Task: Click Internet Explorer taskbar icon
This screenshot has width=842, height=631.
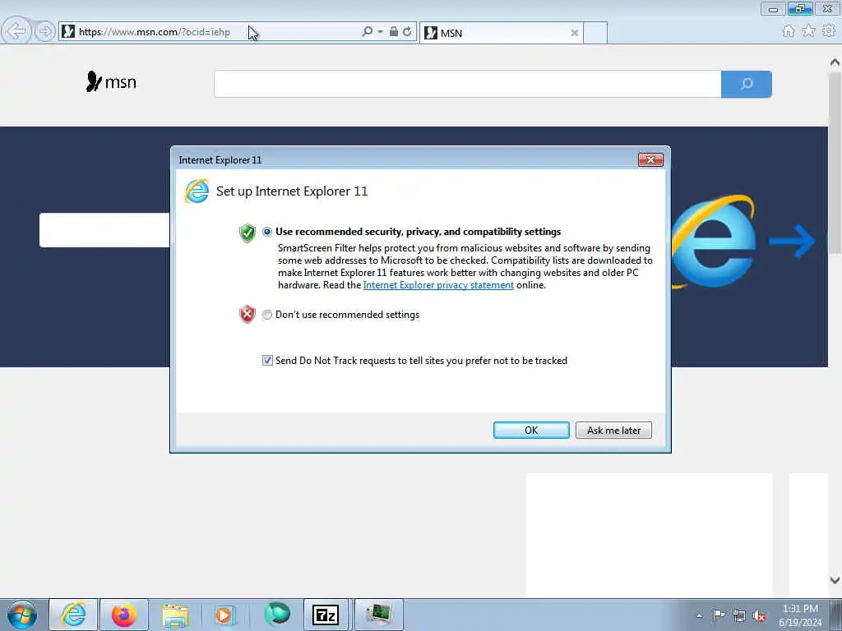Action: pyautogui.click(x=73, y=615)
